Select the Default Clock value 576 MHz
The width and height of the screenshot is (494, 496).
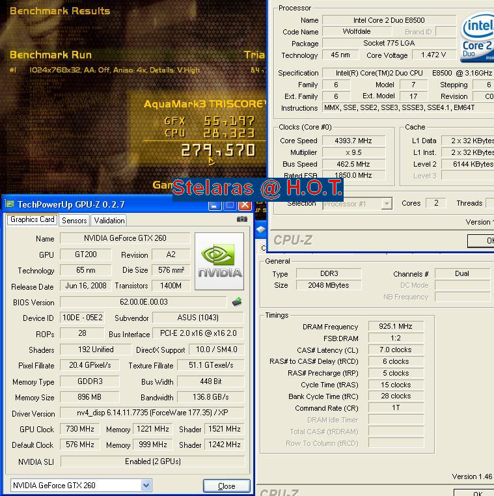tap(79, 445)
